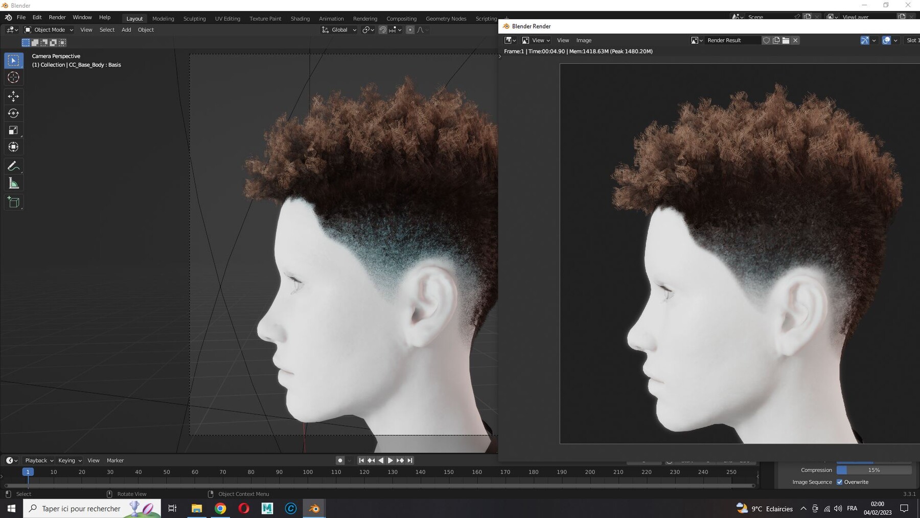Toggle auto keying record button
The image size is (920, 518).
click(x=340, y=461)
